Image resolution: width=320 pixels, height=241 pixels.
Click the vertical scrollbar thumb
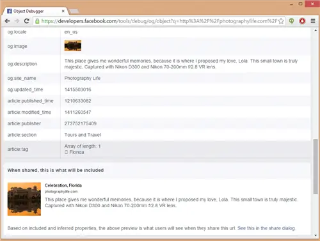[x=316, y=166]
